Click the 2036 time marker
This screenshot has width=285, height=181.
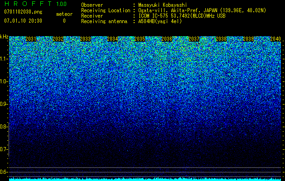tap(167, 39)
